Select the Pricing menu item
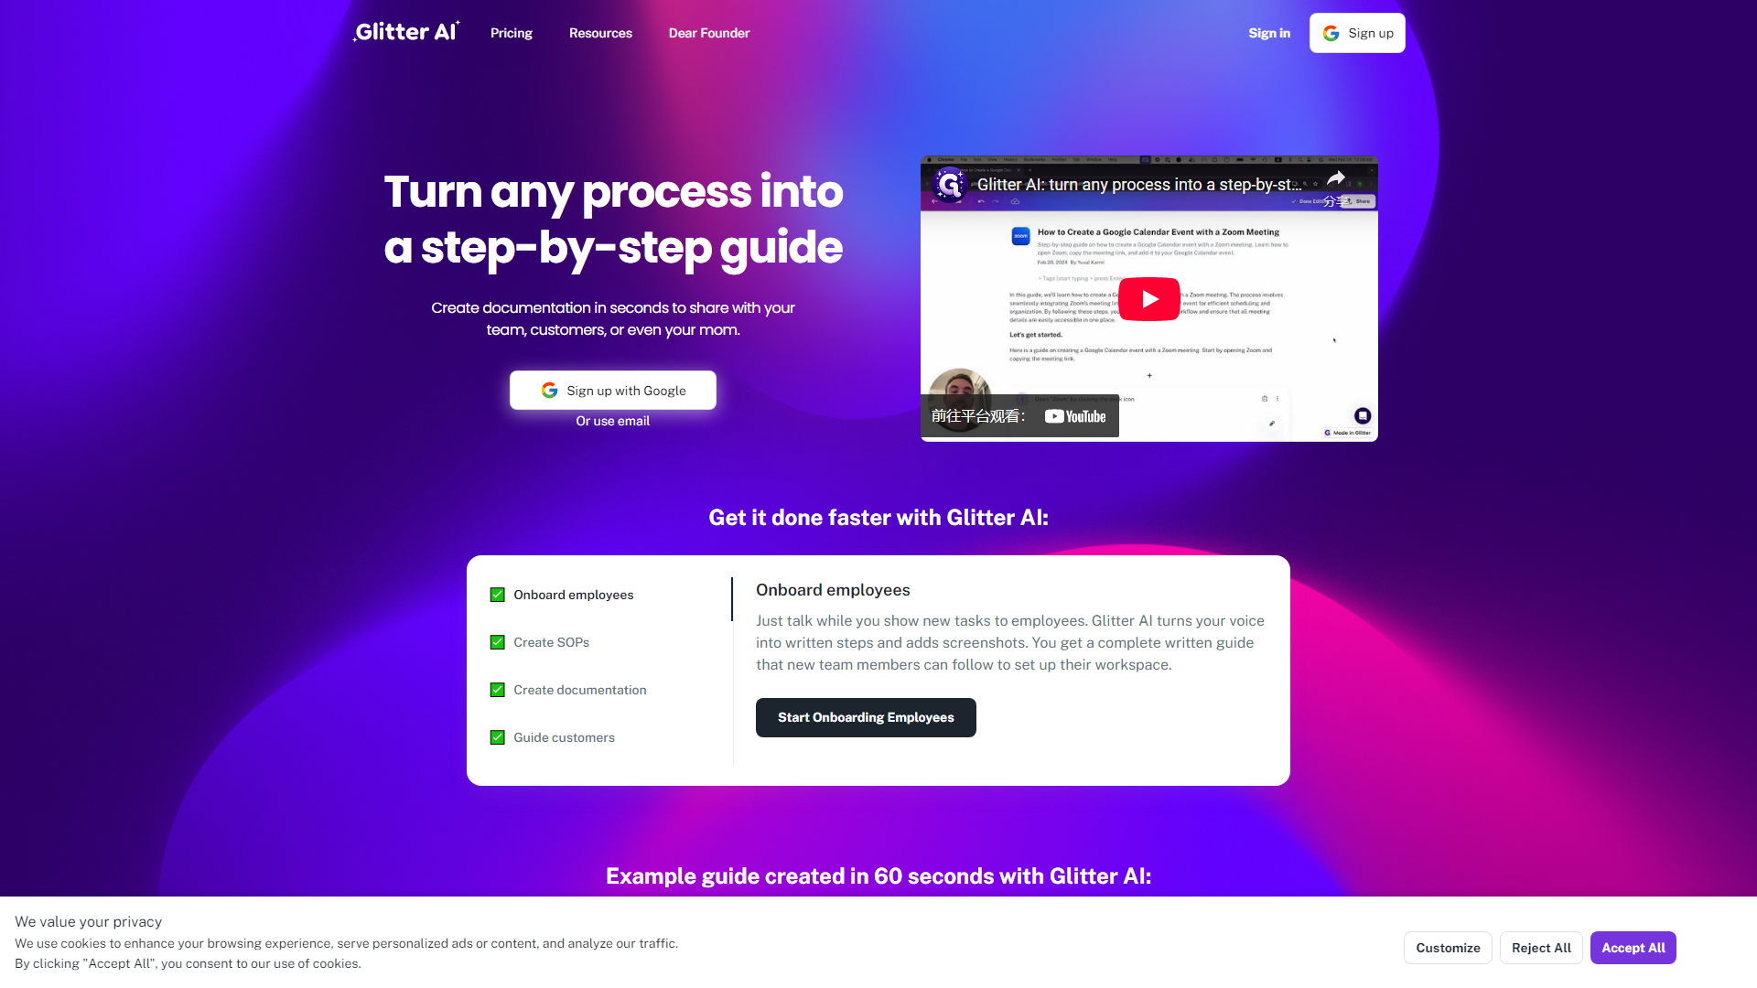Viewport: 1757px width, 988px height. pyautogui.click(x=511, y=33)
